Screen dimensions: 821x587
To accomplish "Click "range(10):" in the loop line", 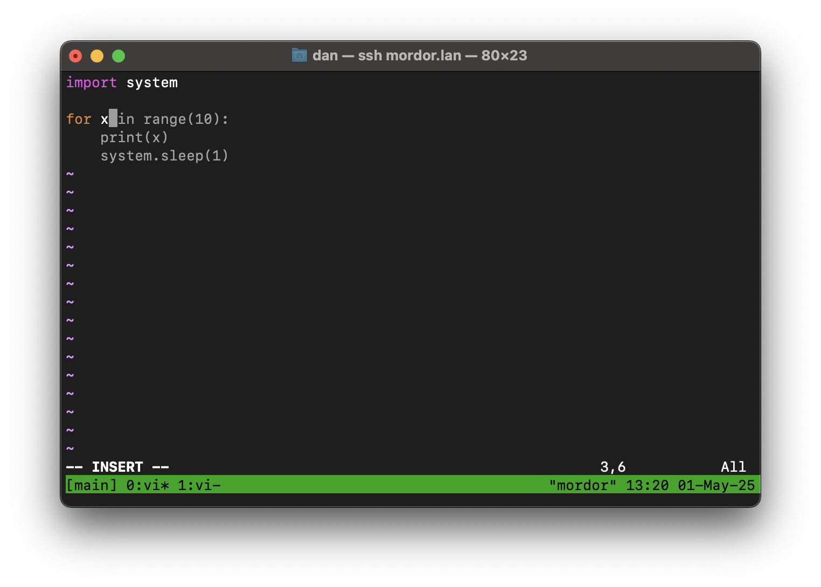I will pyautogui.click(x=186, y=119).
